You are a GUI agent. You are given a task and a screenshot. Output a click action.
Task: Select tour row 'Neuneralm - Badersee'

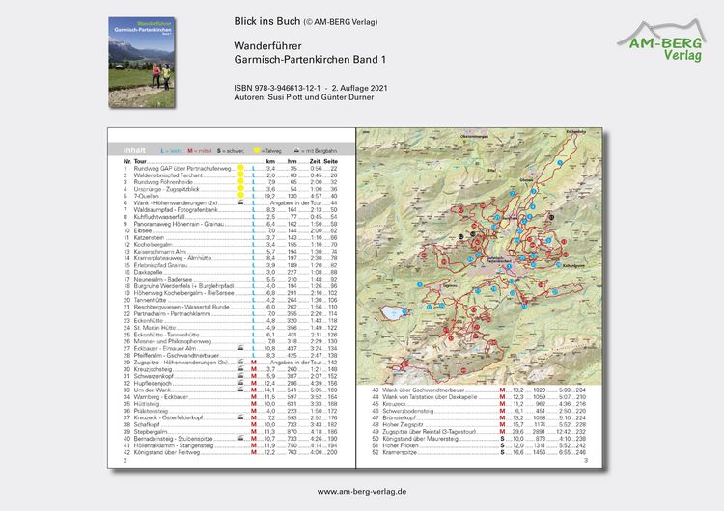pos(231,279)
